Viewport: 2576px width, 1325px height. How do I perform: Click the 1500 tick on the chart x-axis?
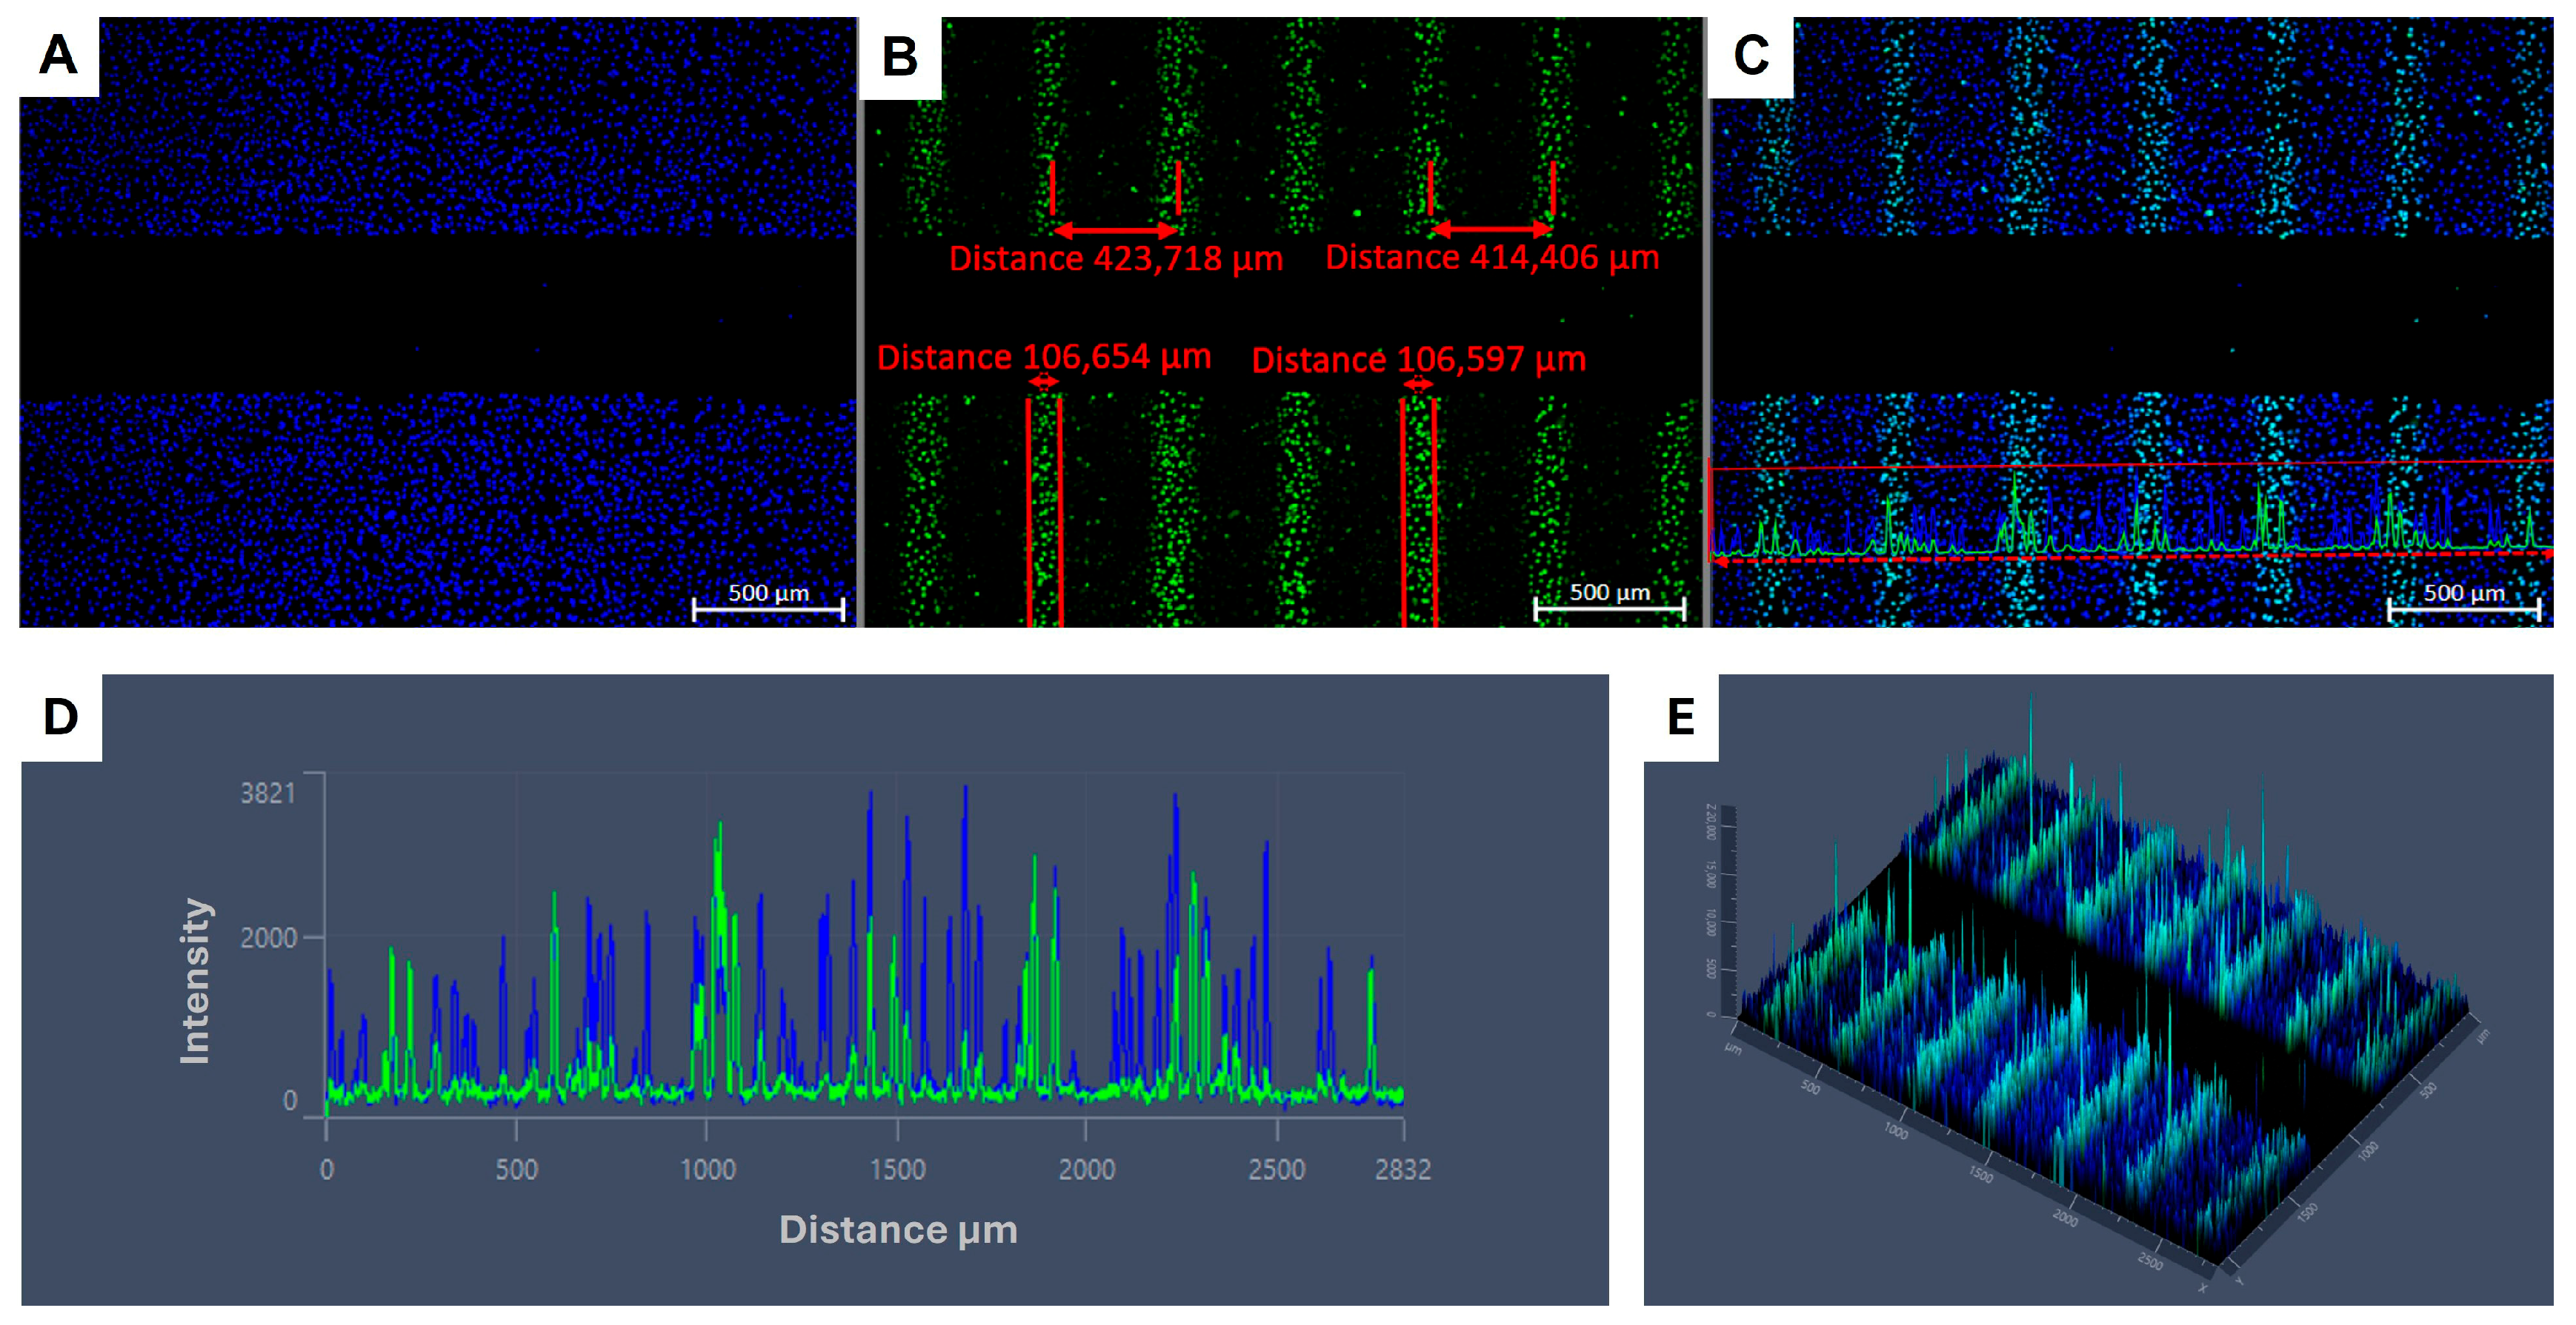pyautogui.click(x=897, y=1169)
